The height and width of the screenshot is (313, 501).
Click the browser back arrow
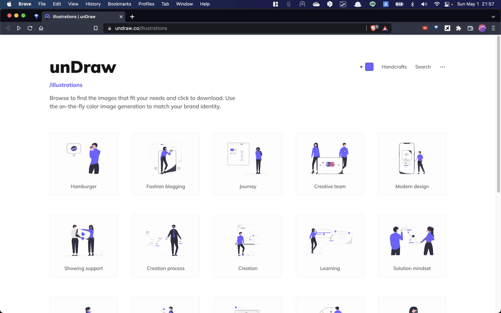[8, 28]
